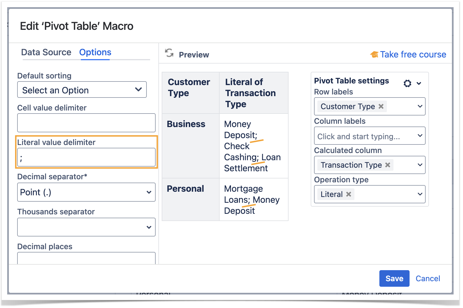Image resolution: width=463 pixels, height=308 pixels.
Task: Remove Transaction Type tag from Calculated column
Action: [x=388, y=165]
